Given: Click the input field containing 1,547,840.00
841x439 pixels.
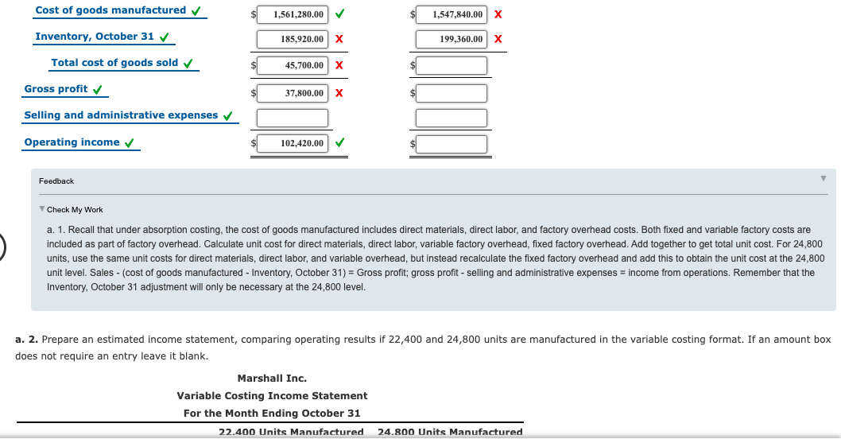Looking at the screenshot, I should (451, 14).
